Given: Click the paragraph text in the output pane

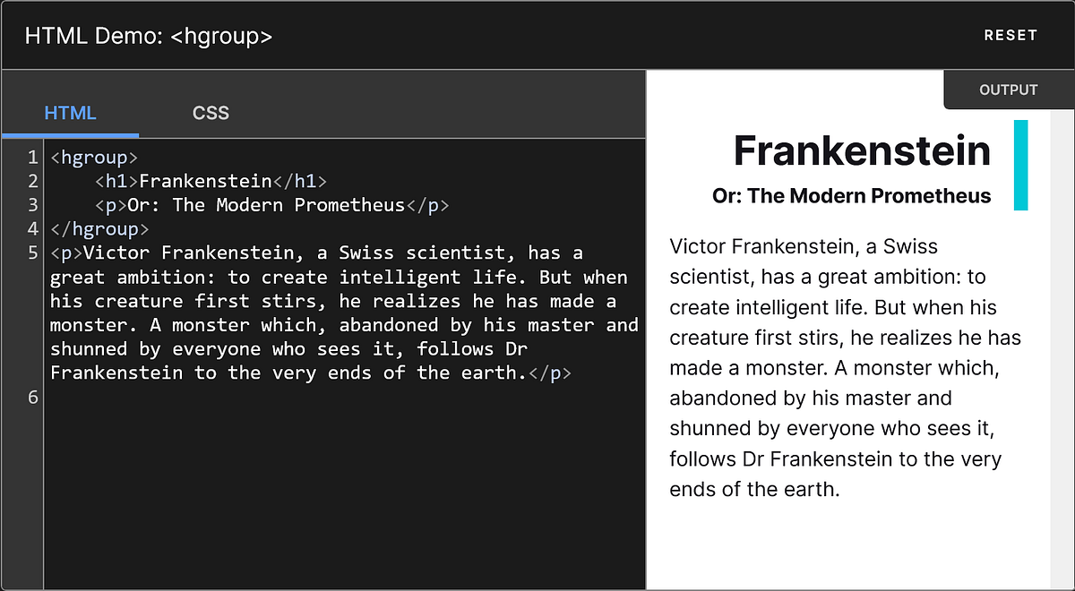Looking at the screenshot, I should (842, 367).
